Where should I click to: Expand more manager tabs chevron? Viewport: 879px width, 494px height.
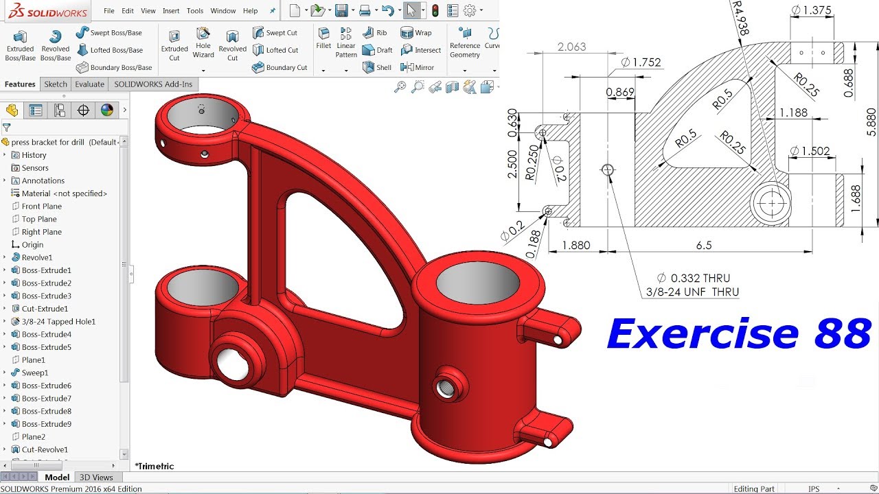124,110
